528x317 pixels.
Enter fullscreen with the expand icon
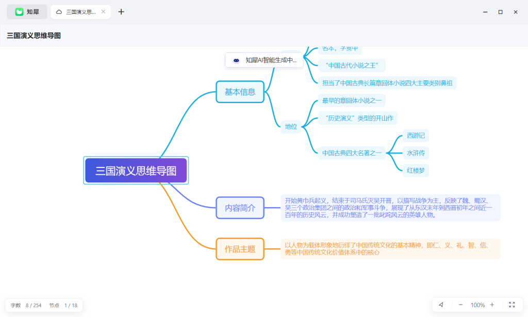pos(512,305)
